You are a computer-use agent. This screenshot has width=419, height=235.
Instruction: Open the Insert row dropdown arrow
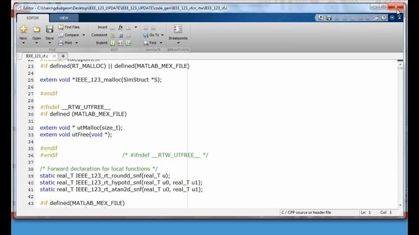(136, 27)
